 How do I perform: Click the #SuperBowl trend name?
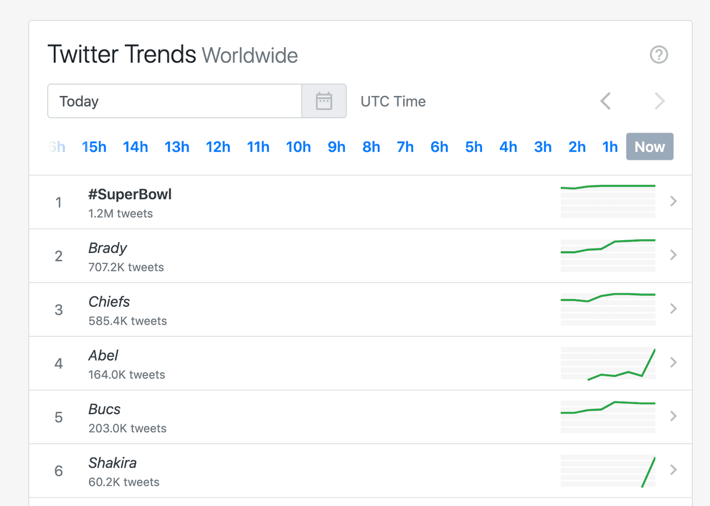click(130, 194)
